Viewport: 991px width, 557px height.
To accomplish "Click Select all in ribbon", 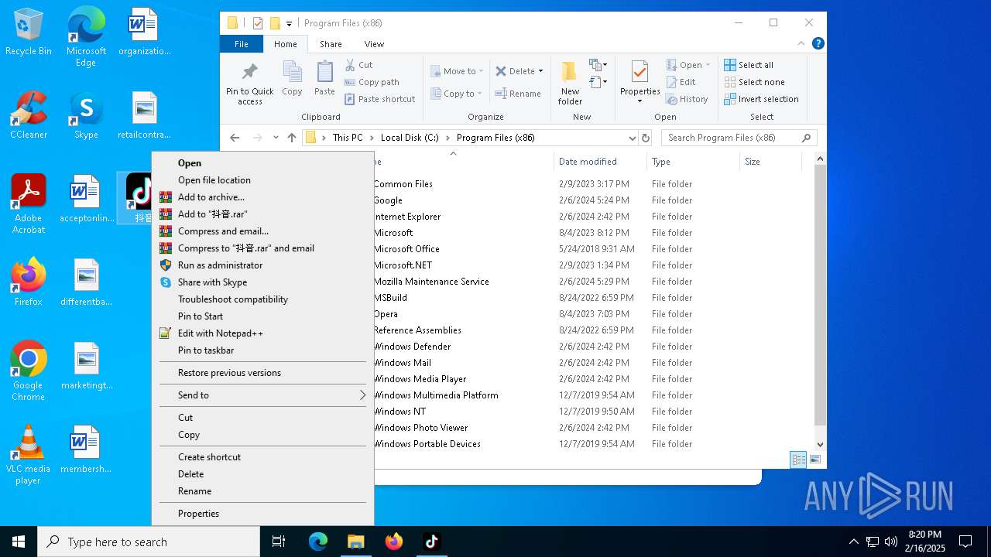I will coord(749,65).
